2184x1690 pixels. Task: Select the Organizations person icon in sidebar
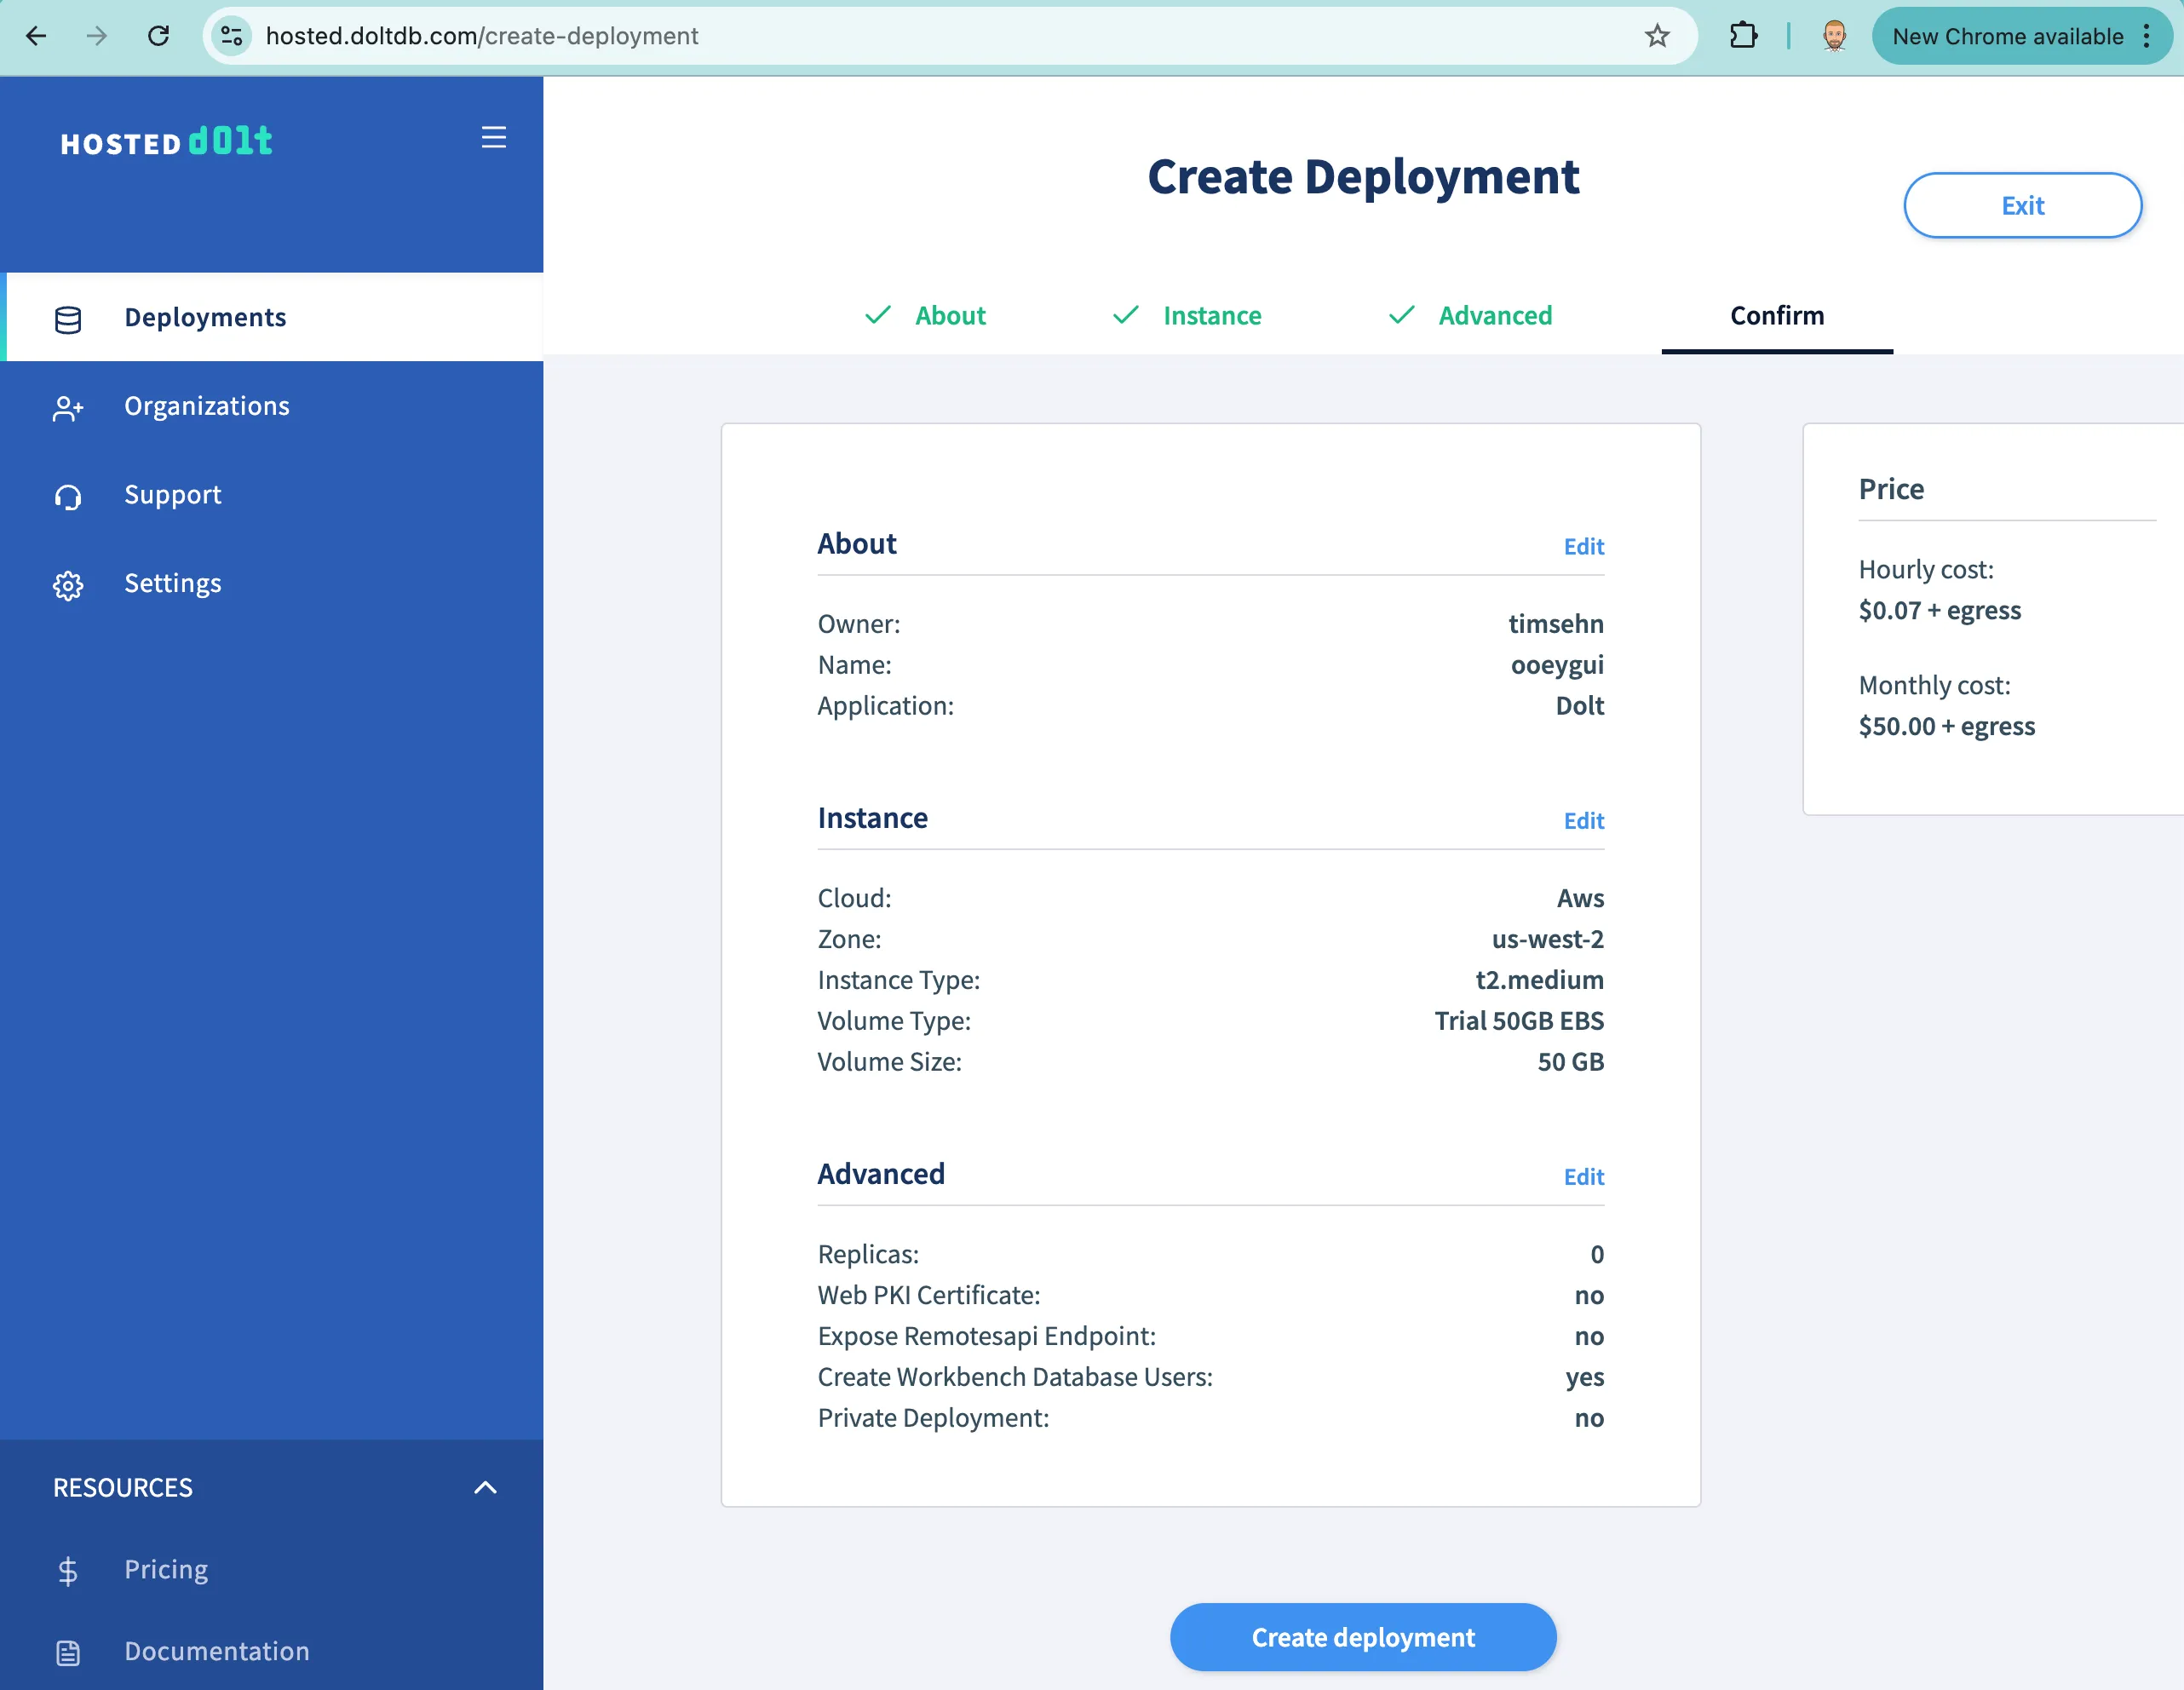tap(67, 408)
